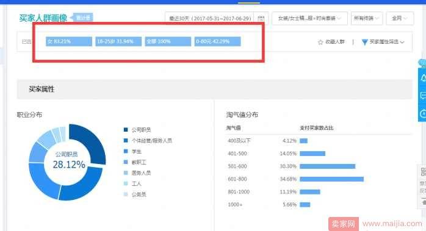Screen dimensions: 426x231
Task: Click the QR code icon at right edge
Action: pos(424,172)
